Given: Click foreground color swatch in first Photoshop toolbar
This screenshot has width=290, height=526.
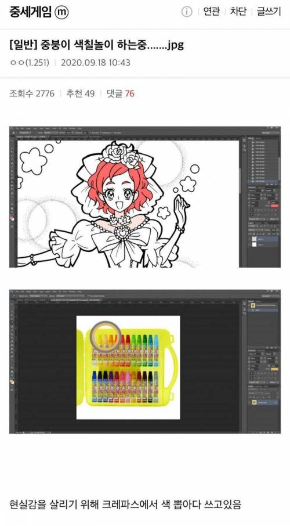Looking at the screenshot, I should pos(12,218).
